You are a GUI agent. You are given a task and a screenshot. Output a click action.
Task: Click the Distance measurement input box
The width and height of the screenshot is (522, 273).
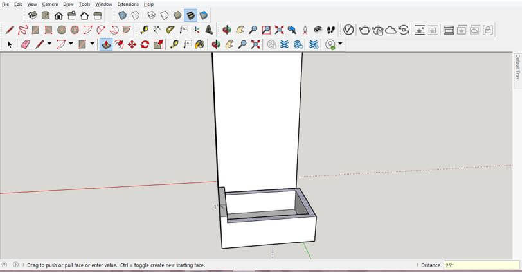click(x=482, y=265)
